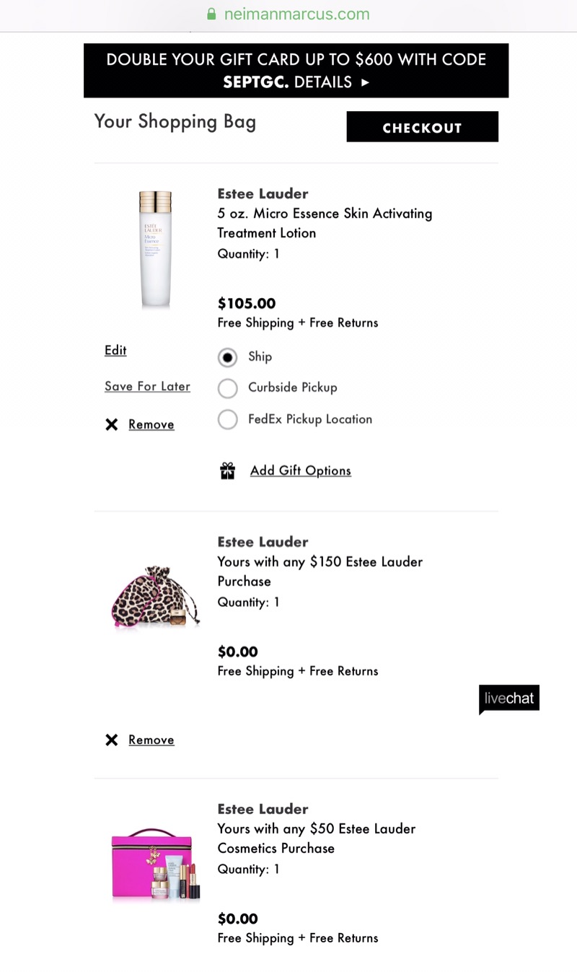Remove the $150 purchase gift item

[x=151, y=740]
